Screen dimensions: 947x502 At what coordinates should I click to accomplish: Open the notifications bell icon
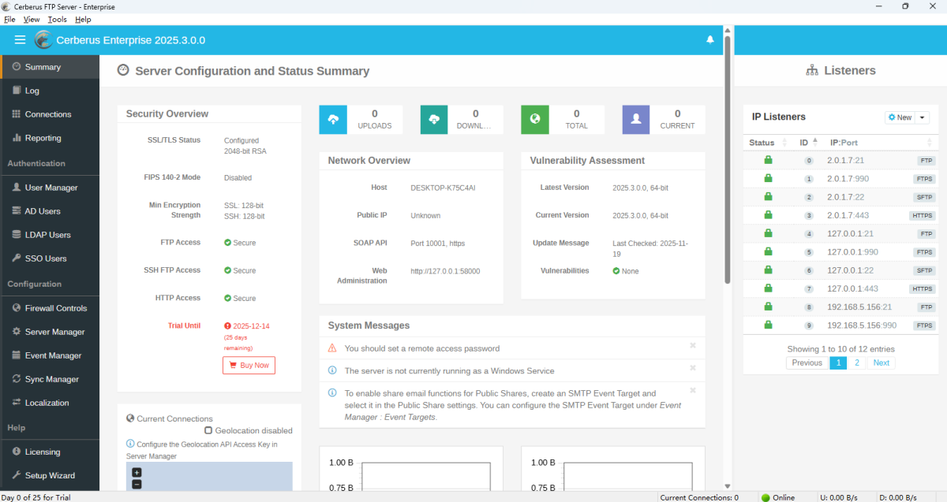coord(710,40)
